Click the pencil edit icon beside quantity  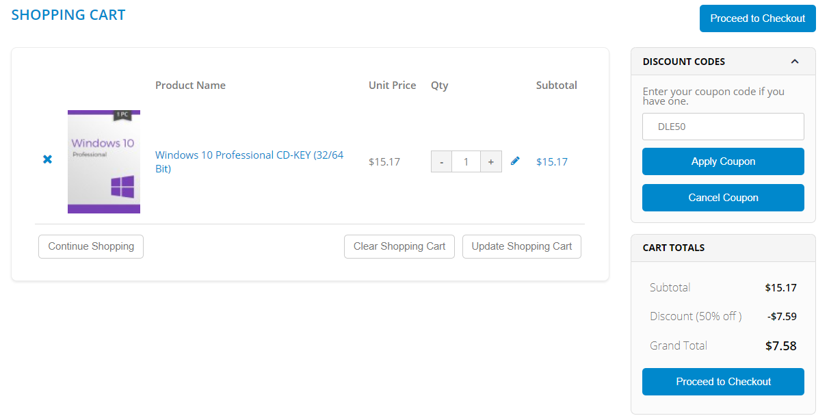pos(515,161)
